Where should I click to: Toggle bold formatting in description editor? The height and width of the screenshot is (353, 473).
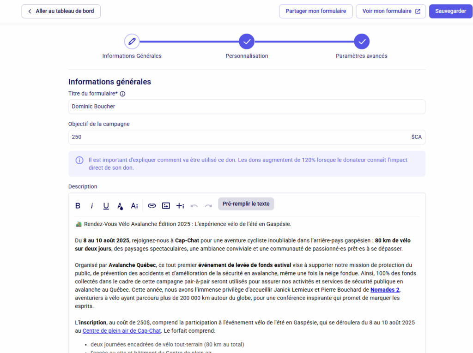click(78, 206)
